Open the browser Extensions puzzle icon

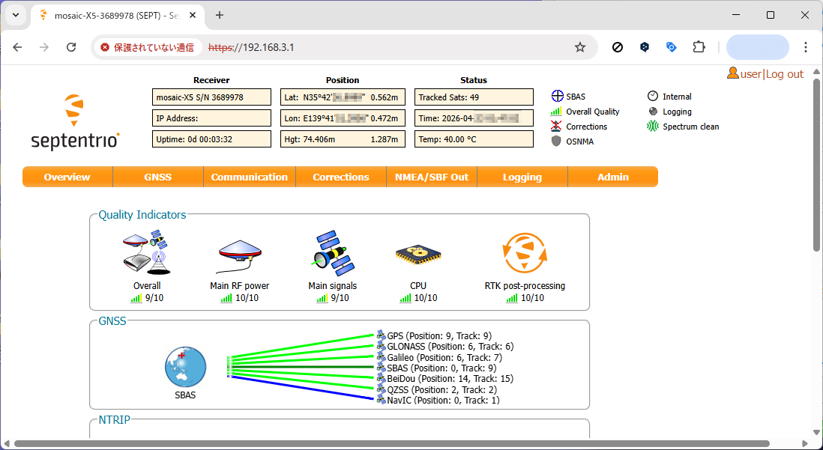tap(699, 47)
